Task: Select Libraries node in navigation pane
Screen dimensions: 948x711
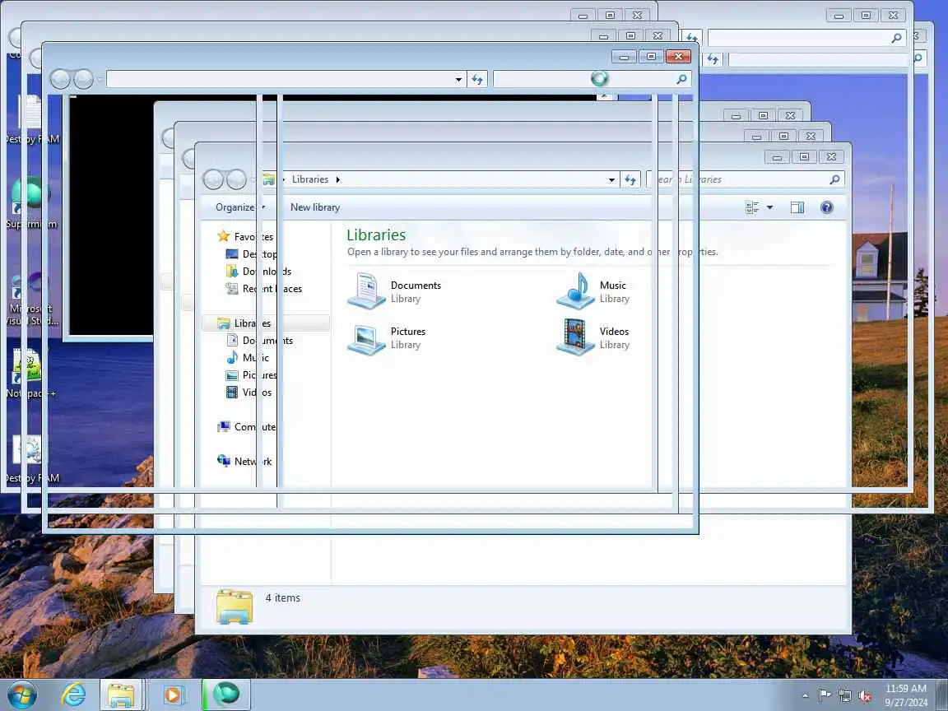Action: pyautogui.click(x=266, y=323)
